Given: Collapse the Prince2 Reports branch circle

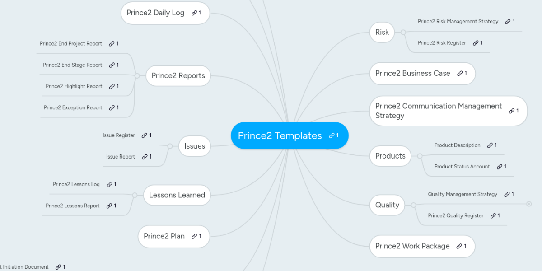Looking at the screenshot, I should point(137,76).
